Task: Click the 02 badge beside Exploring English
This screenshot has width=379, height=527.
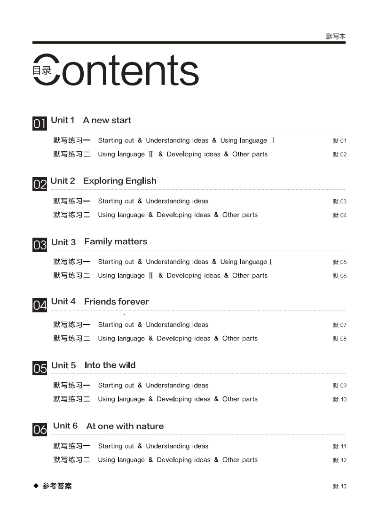Action: pos(39,184)
